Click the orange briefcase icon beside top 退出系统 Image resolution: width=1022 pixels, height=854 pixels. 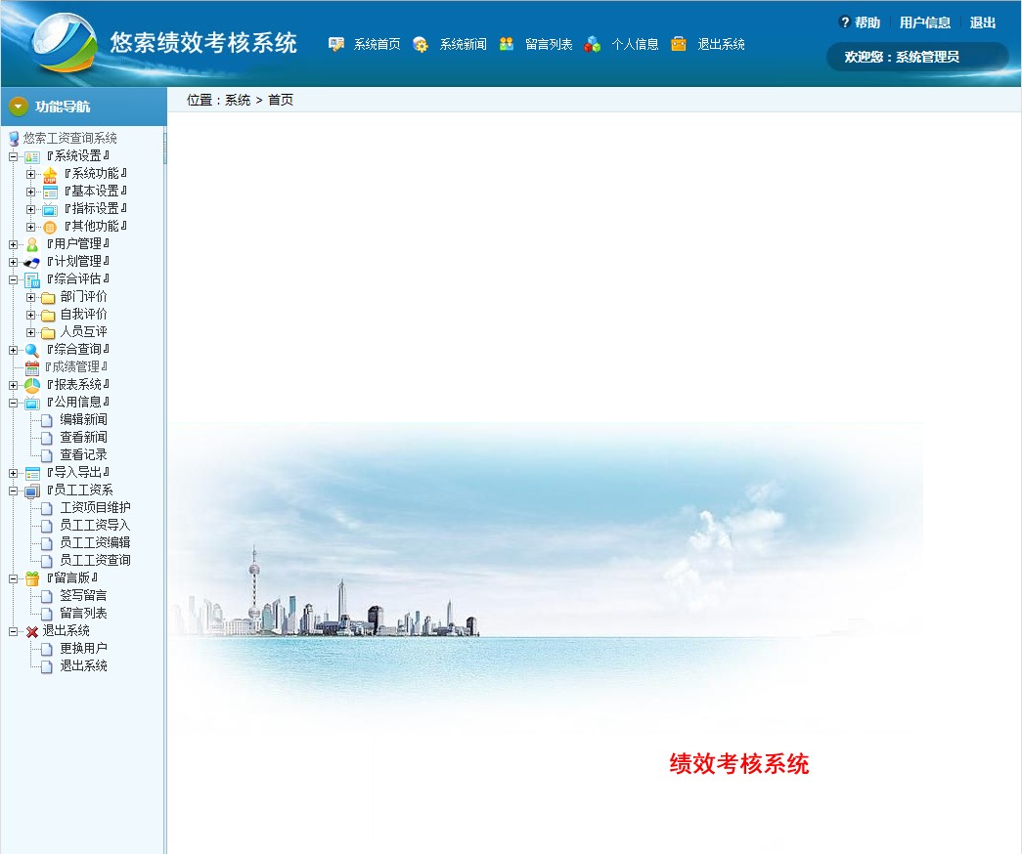pos(679,44)
